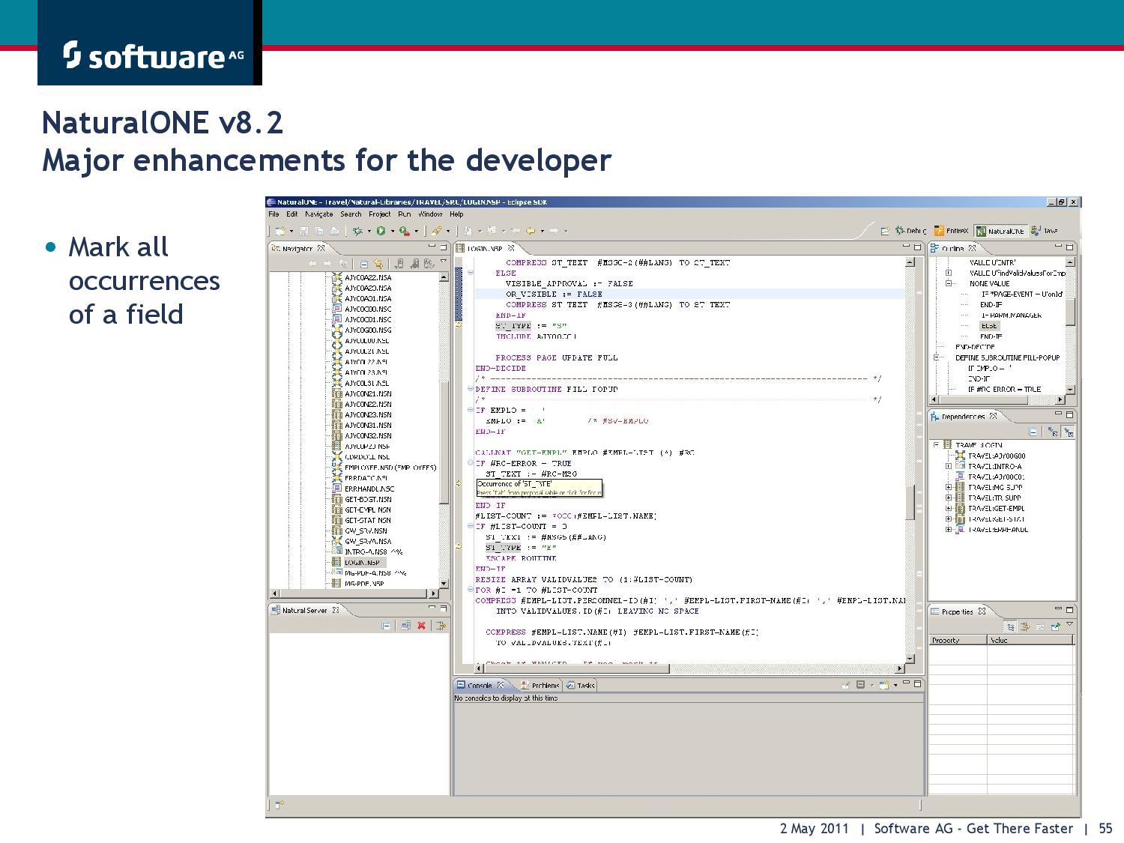Select EMPLOYEE.NSD in Navigator tree
1124x843 pixels.
tap(390, 468)
